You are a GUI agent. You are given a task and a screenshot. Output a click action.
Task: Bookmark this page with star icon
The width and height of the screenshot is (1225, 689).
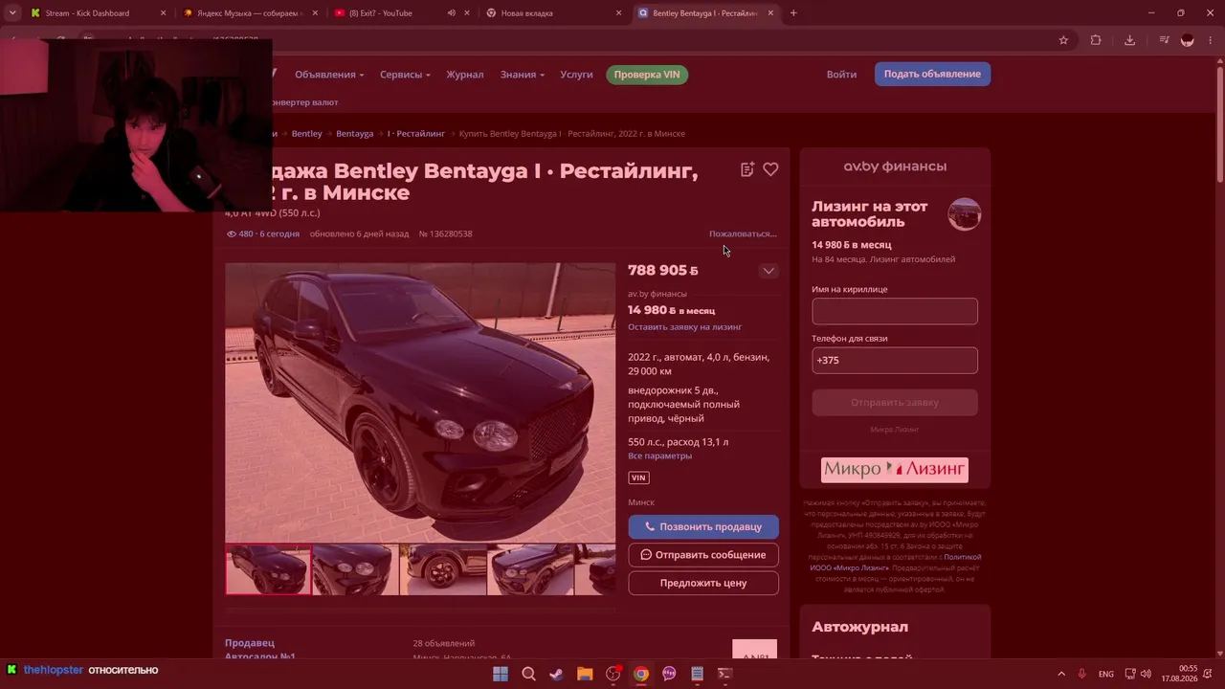(x=1063, y=40)
